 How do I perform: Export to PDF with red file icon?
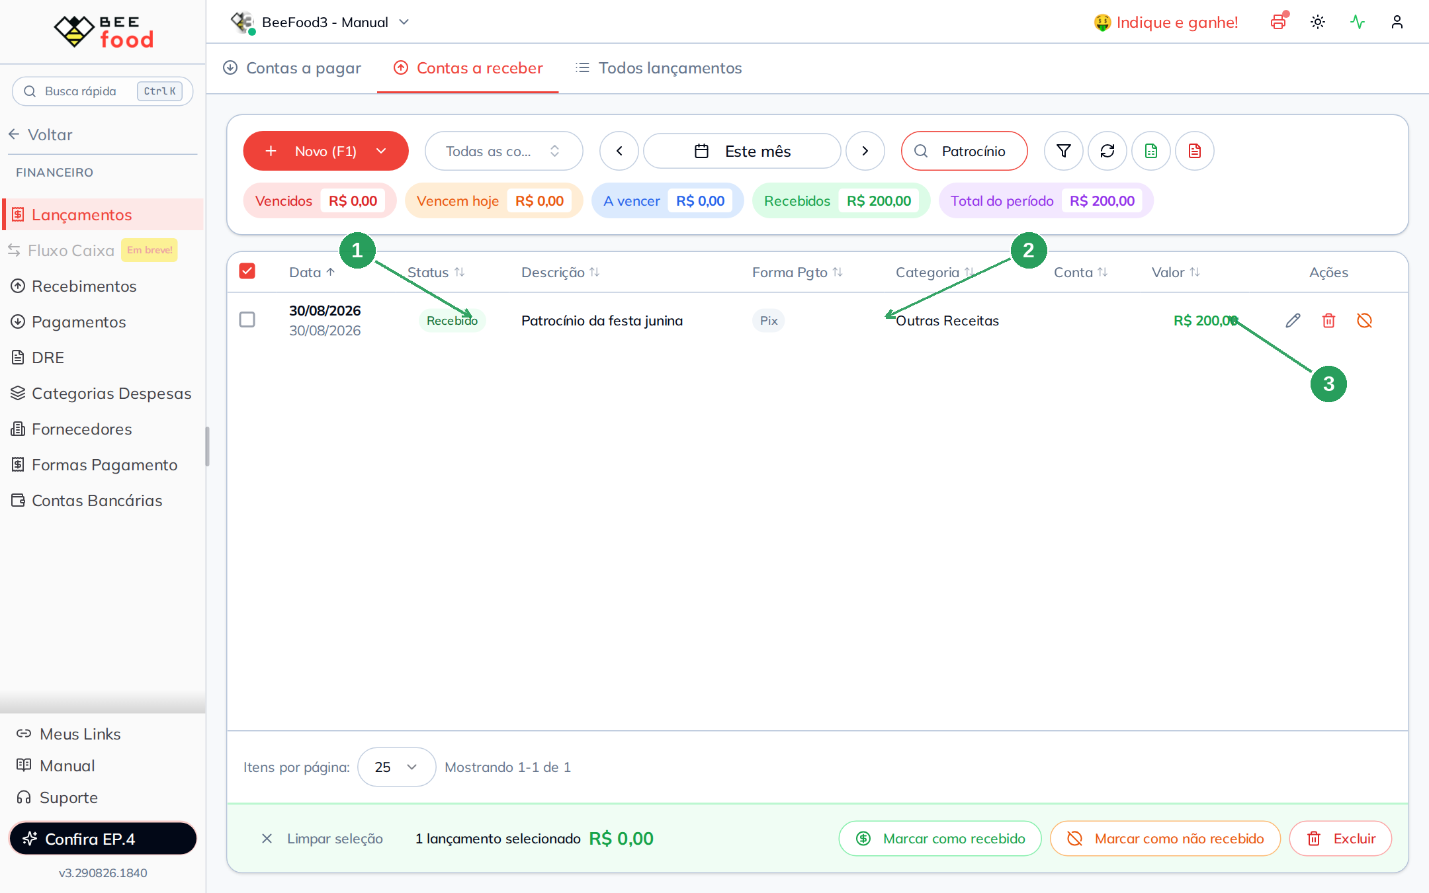click(x=1195, y=151)
